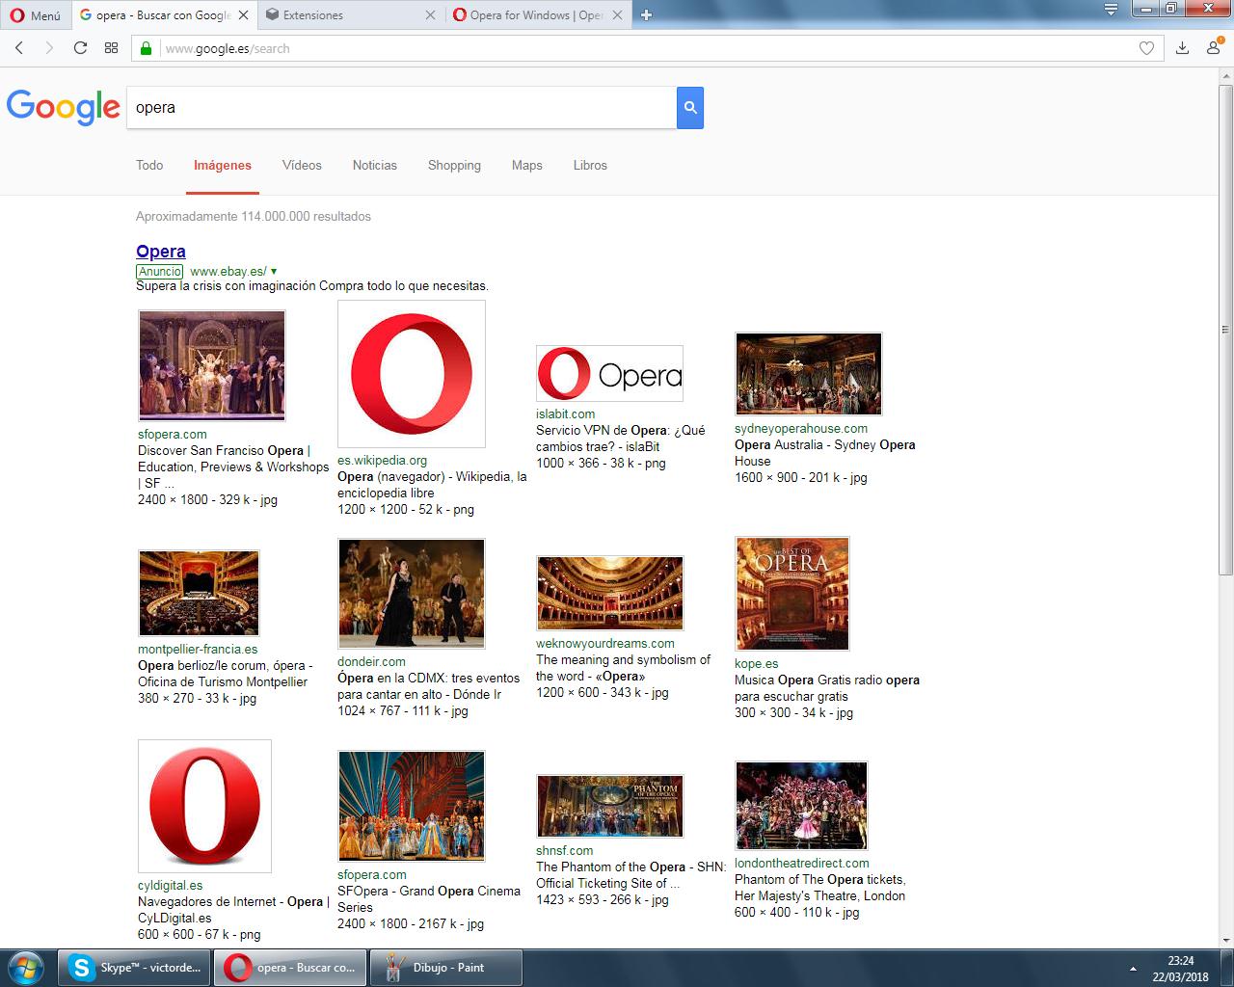Open a new tab with the plus button

(646, 14)
